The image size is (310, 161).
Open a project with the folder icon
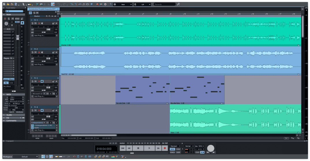[8, 4]
